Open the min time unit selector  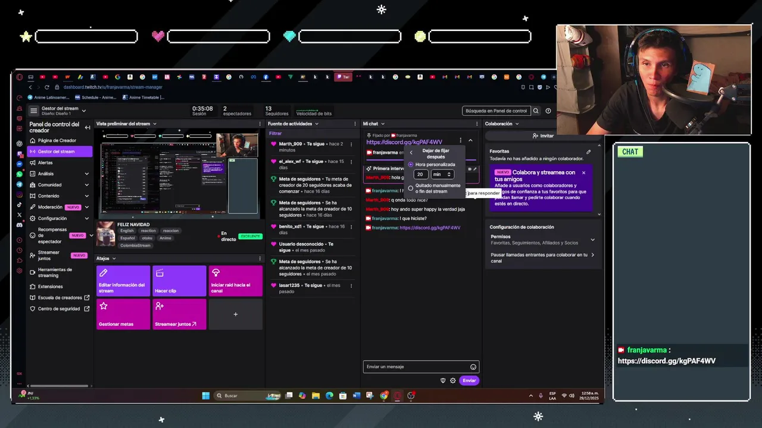[442, 174]
